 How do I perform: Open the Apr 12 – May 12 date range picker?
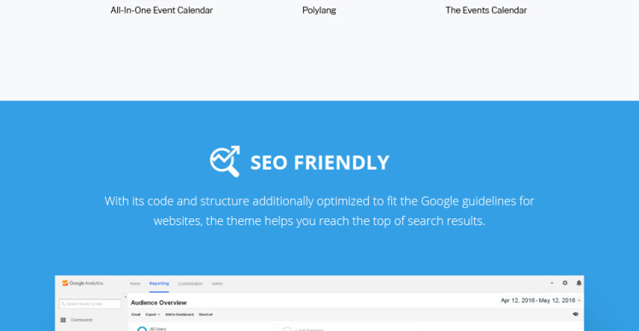click(x=541, y=300)
